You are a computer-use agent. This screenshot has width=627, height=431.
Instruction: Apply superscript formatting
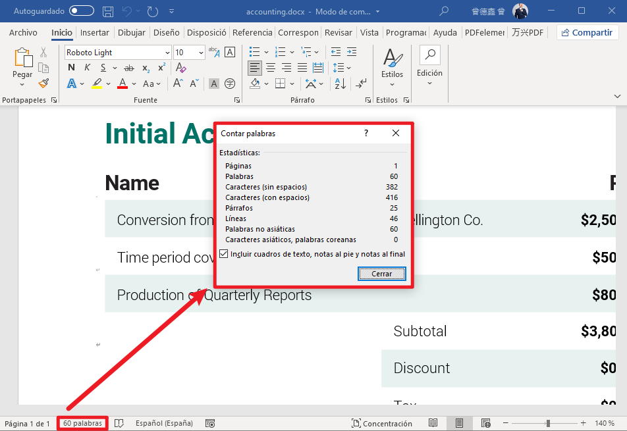click(x=161, y=68)
